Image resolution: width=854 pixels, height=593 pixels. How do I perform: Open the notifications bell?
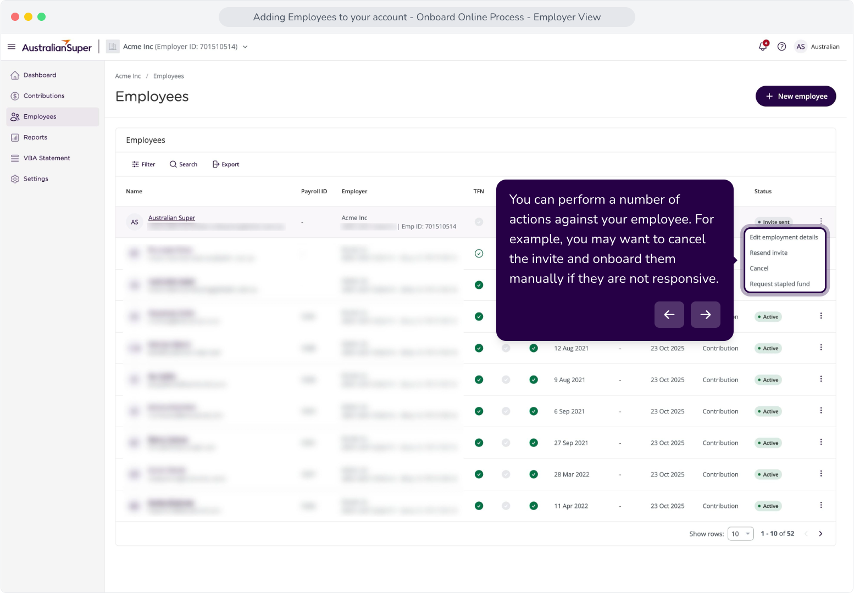click(x=763, y=47)
